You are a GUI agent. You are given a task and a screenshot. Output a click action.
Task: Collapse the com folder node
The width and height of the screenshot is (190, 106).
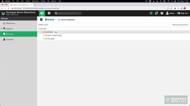(39, 29)
